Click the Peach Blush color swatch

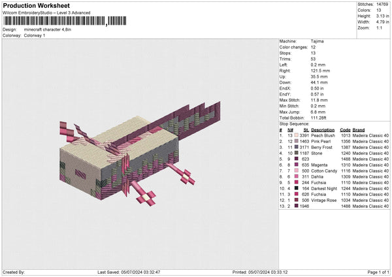tap(296, 135)
